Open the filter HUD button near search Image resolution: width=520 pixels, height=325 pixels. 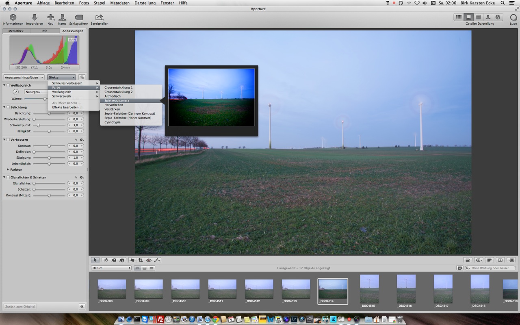(x=459, y=268)
